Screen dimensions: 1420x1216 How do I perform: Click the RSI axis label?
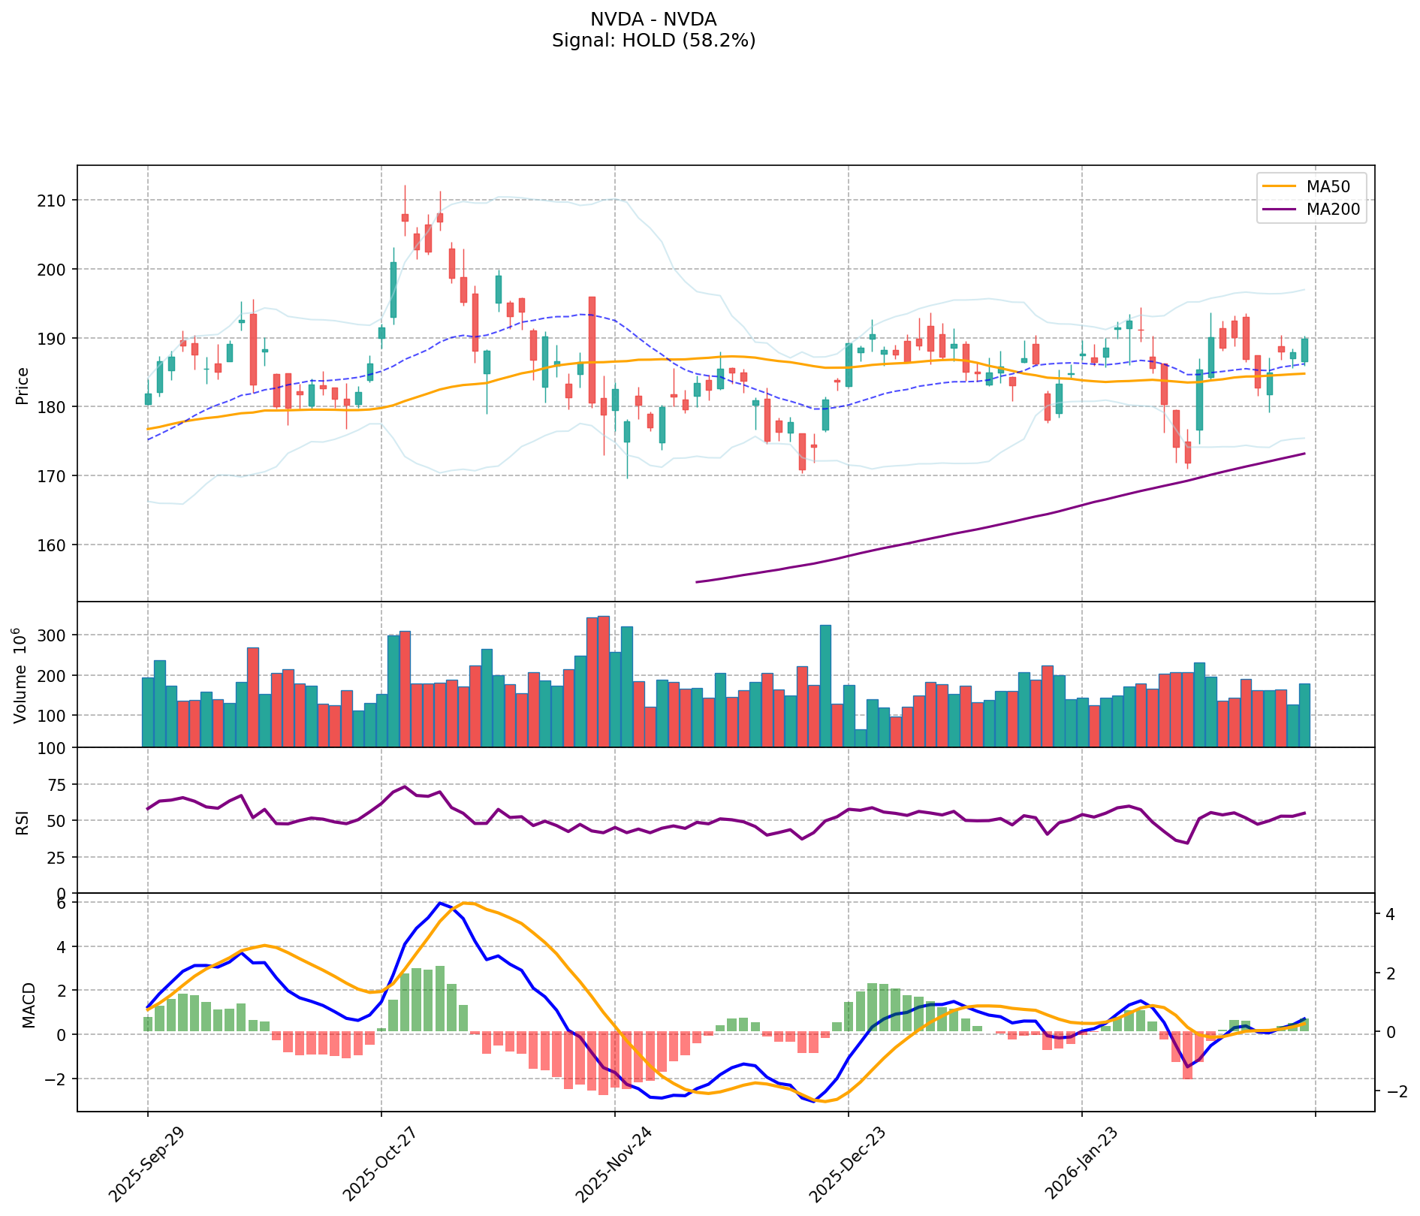[21, 822]
